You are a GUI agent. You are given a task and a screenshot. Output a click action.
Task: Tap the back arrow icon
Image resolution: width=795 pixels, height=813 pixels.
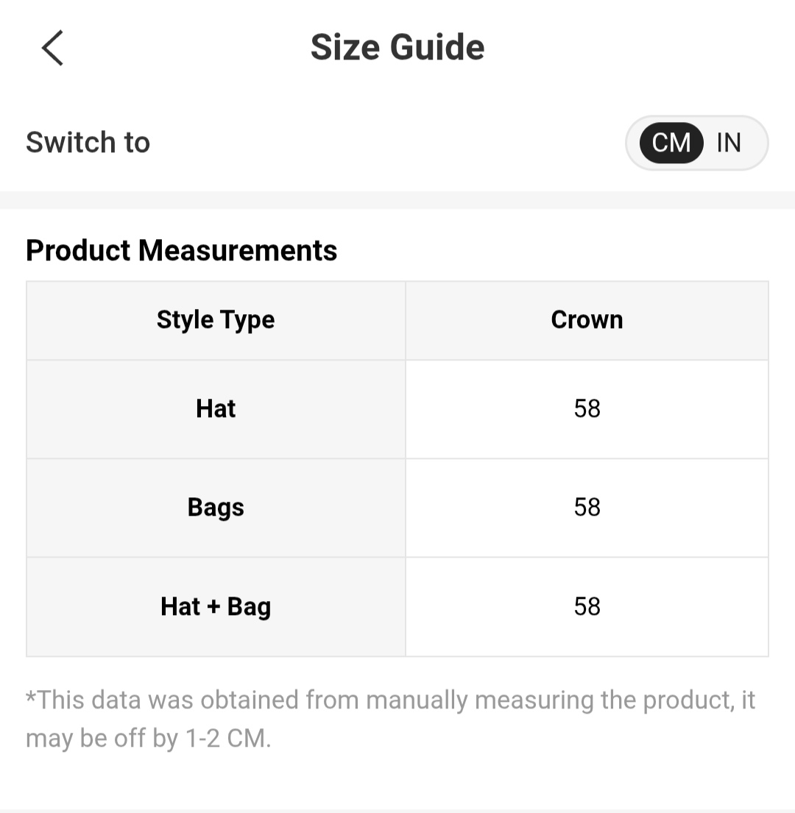tap(52, 48)
